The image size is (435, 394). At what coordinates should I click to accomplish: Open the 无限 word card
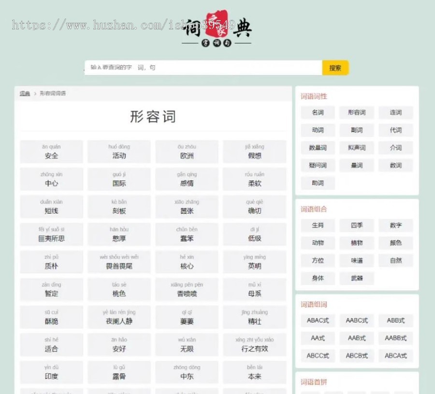tap(187, 345)
